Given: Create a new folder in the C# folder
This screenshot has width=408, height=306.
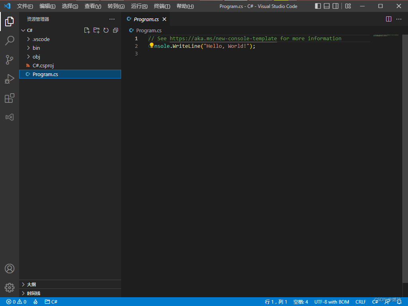Looking at the screenshot, I should click(x=96, y=30).
